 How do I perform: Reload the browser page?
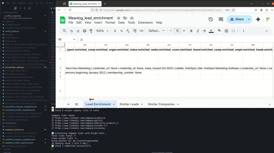click(70, 10)
